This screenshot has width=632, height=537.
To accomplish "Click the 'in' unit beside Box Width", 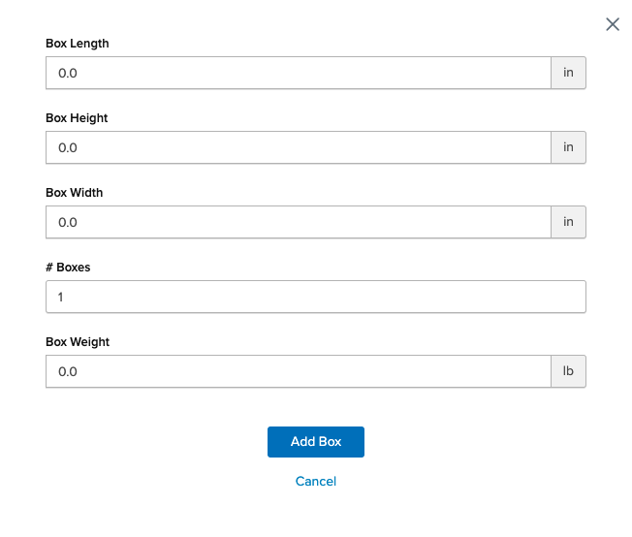I will tap(569, 222).
